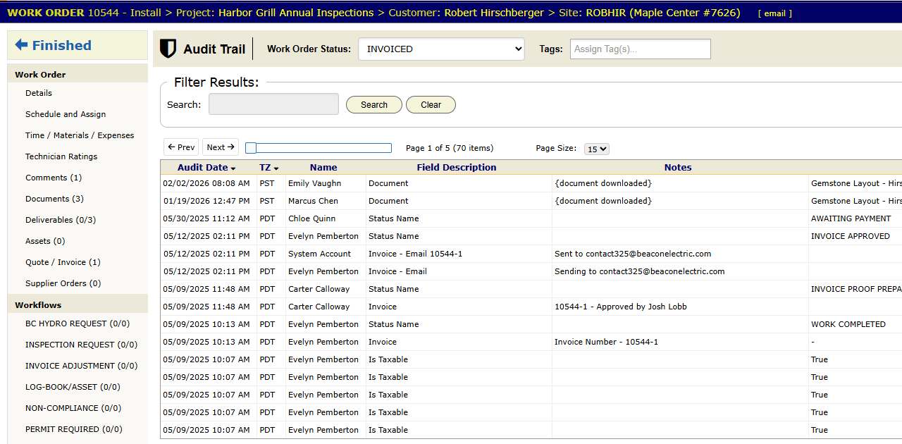Click the site ROBHIR (Maple Center #7626)

663,13
